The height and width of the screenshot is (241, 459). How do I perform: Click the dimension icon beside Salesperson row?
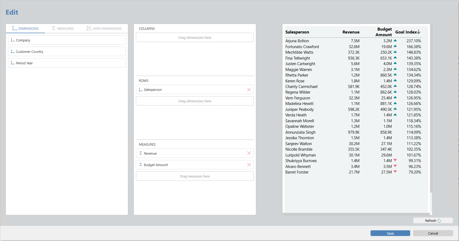coord(141,90)
